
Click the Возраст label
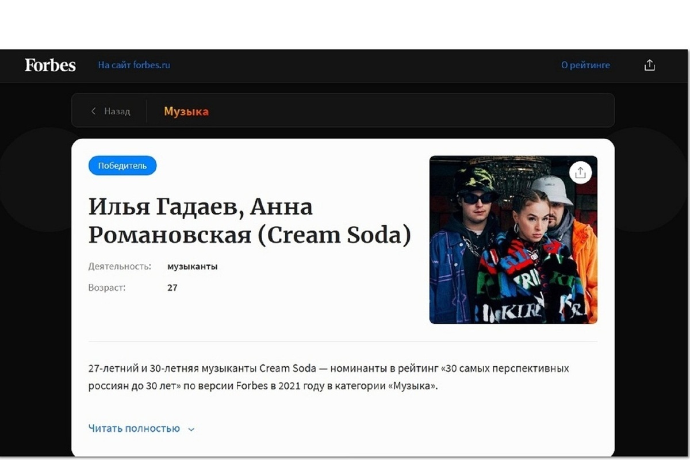(x=107, y=287)
